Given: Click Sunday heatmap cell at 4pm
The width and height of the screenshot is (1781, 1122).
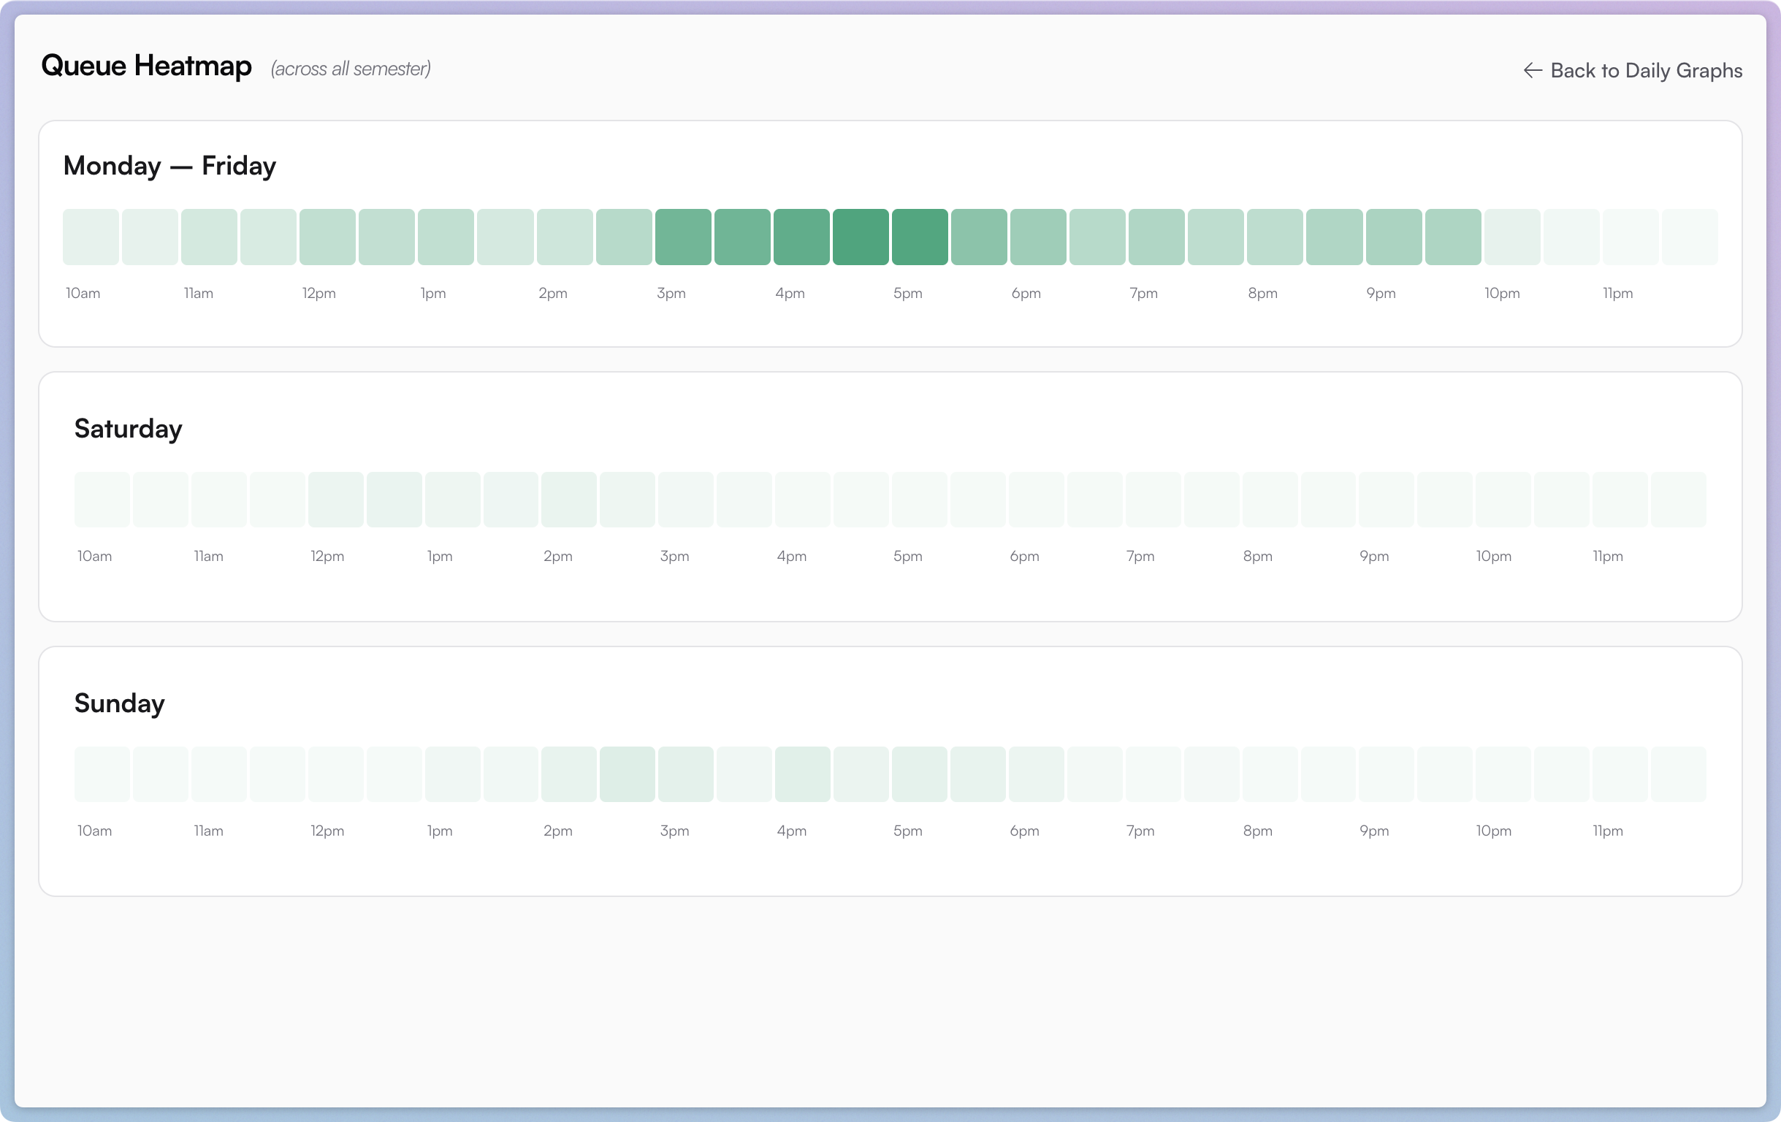Looking at the screenshot, I should [802, 774].
